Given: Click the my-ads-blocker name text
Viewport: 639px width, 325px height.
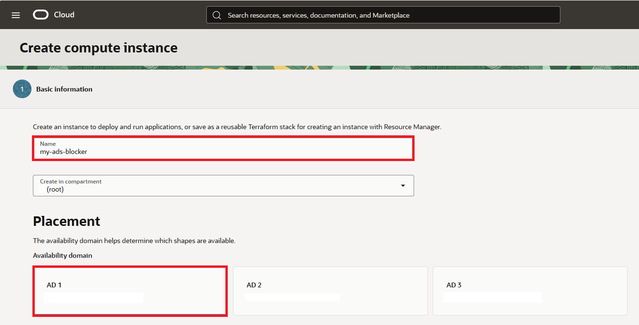Looking at the screenshot, I should [x=64, y=152].
